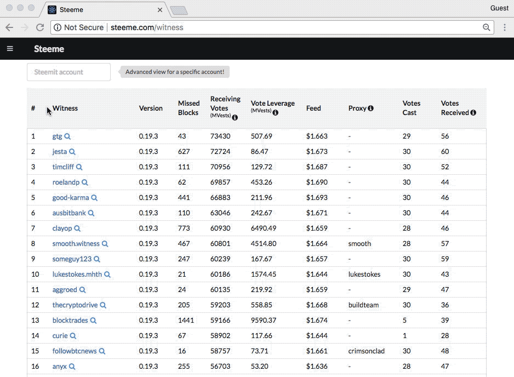Screen dimensions: 514x377
Task: Click info icon beside Proxy header
Action: tap(370, 108)
